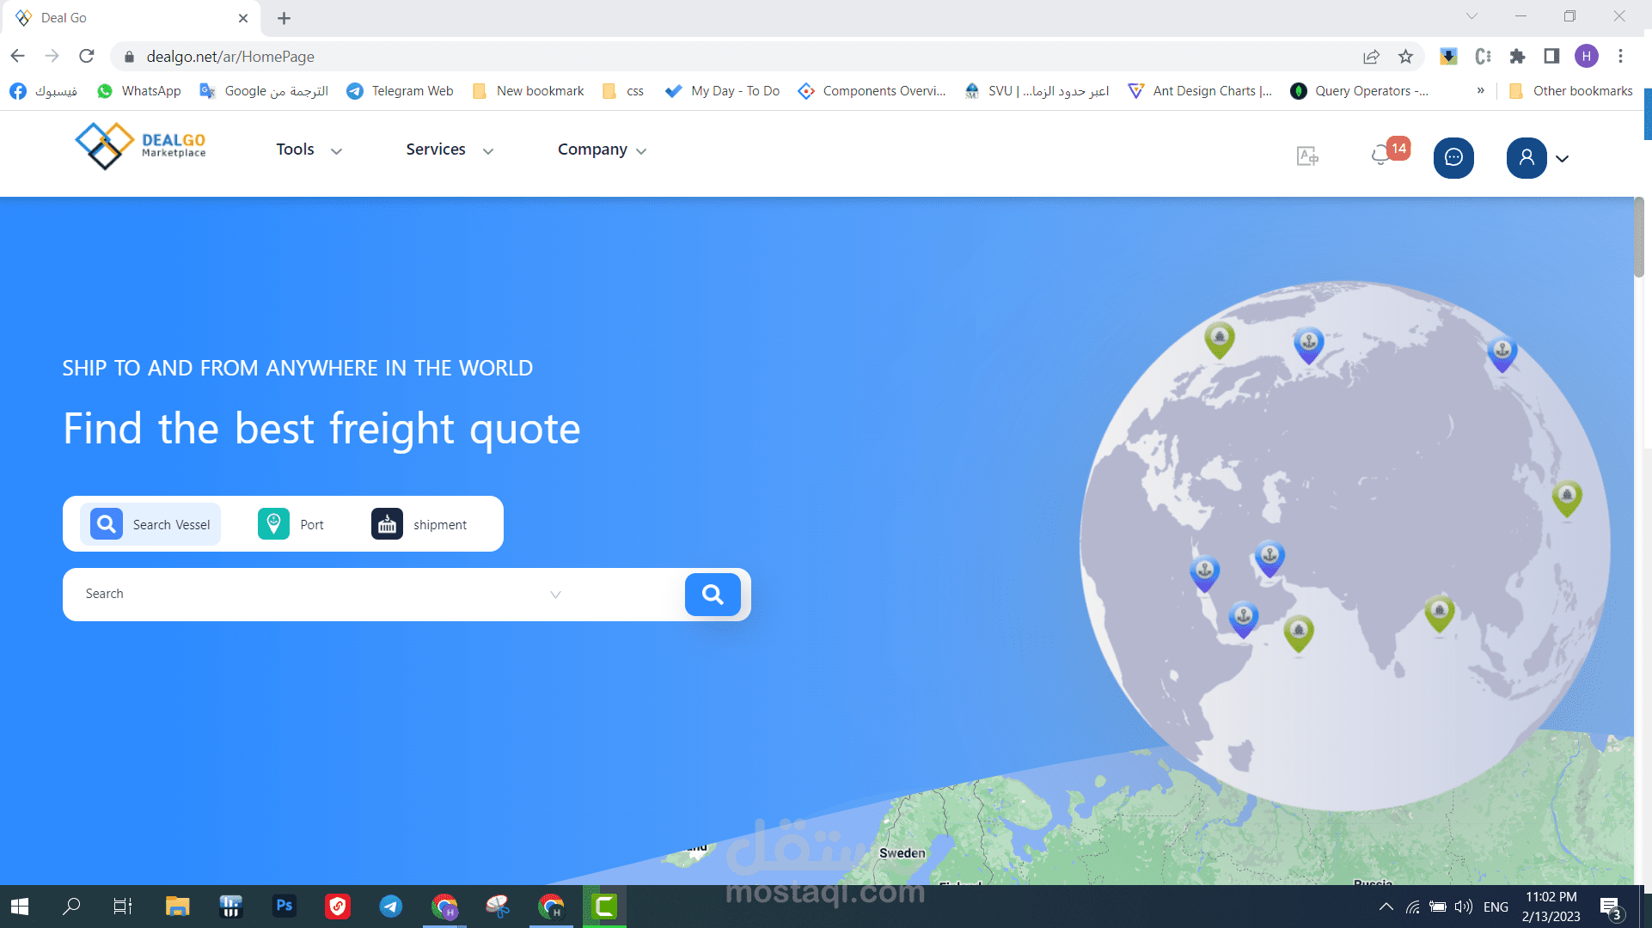Open the Windows notification center

tap(1611, 907)
